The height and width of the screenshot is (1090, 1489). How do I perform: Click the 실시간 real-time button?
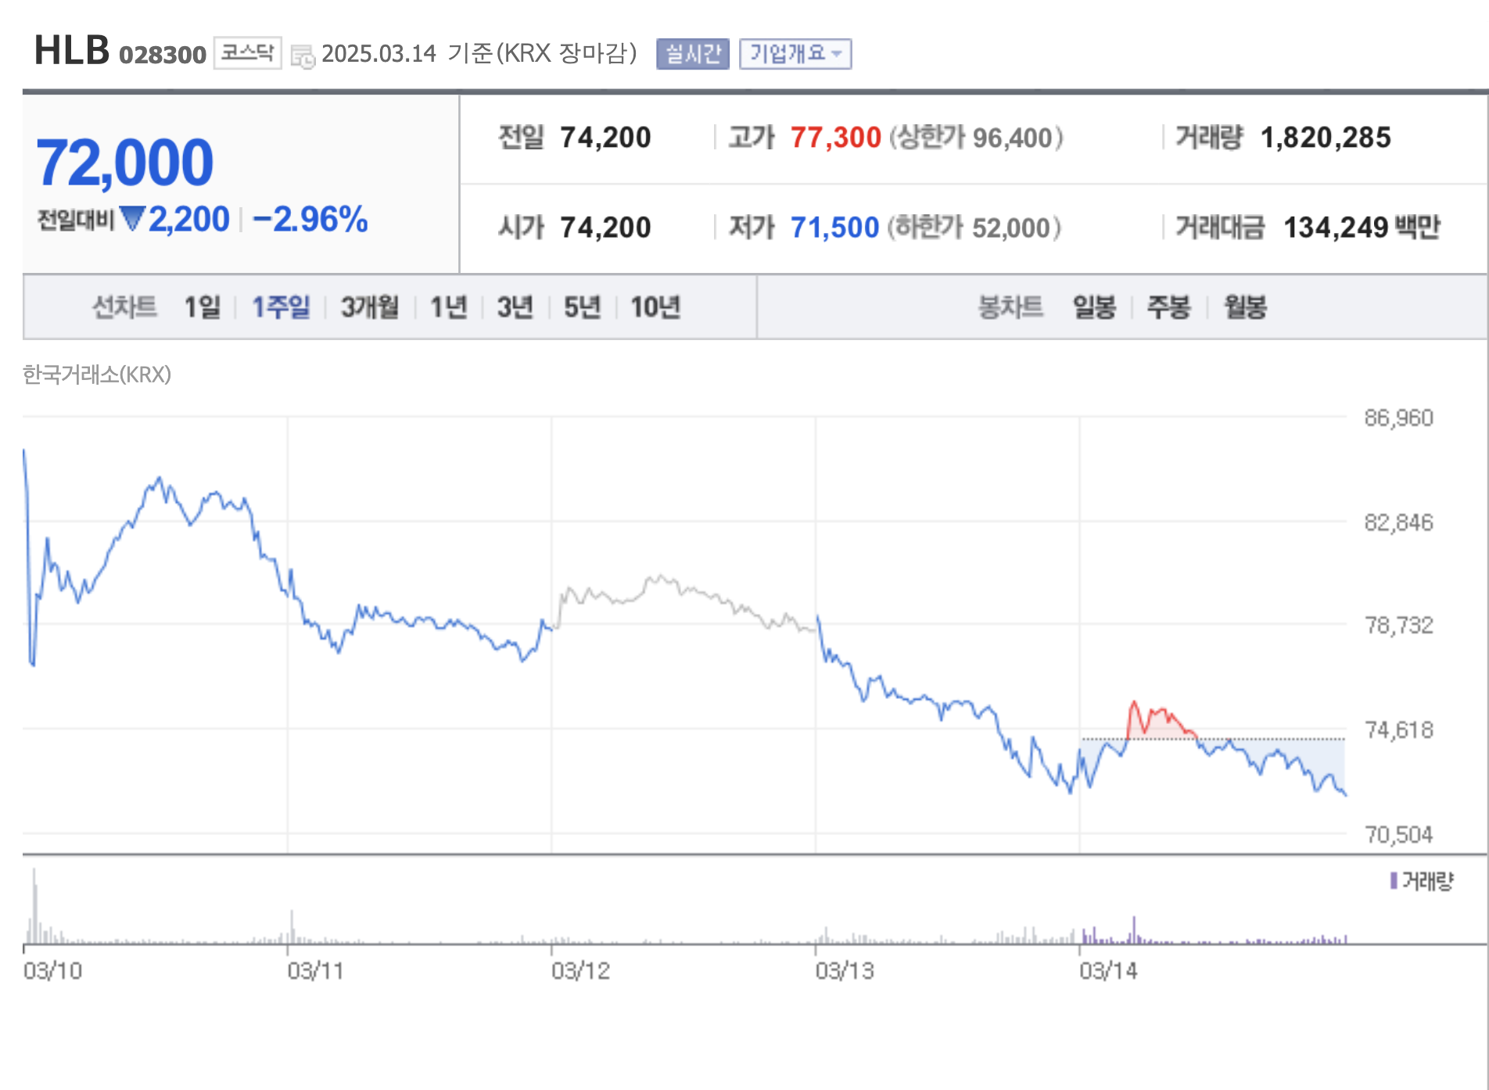pyautogui.click(x=693, y=54)
